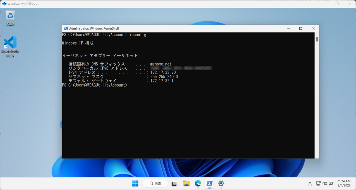
Task: Click the 'ipconfig' command text
Action: point(138,35)
